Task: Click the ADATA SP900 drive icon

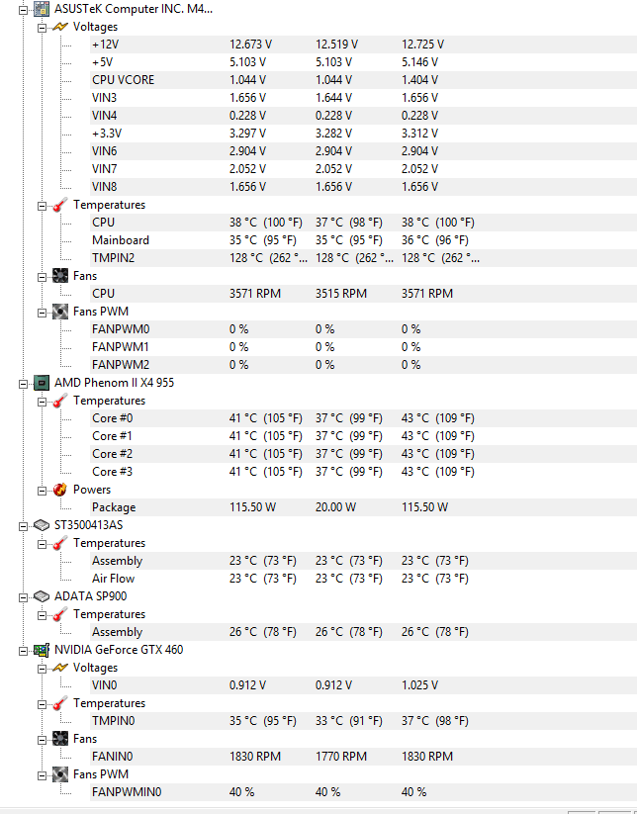Action: pyautogui.click(x=42, y=596)
